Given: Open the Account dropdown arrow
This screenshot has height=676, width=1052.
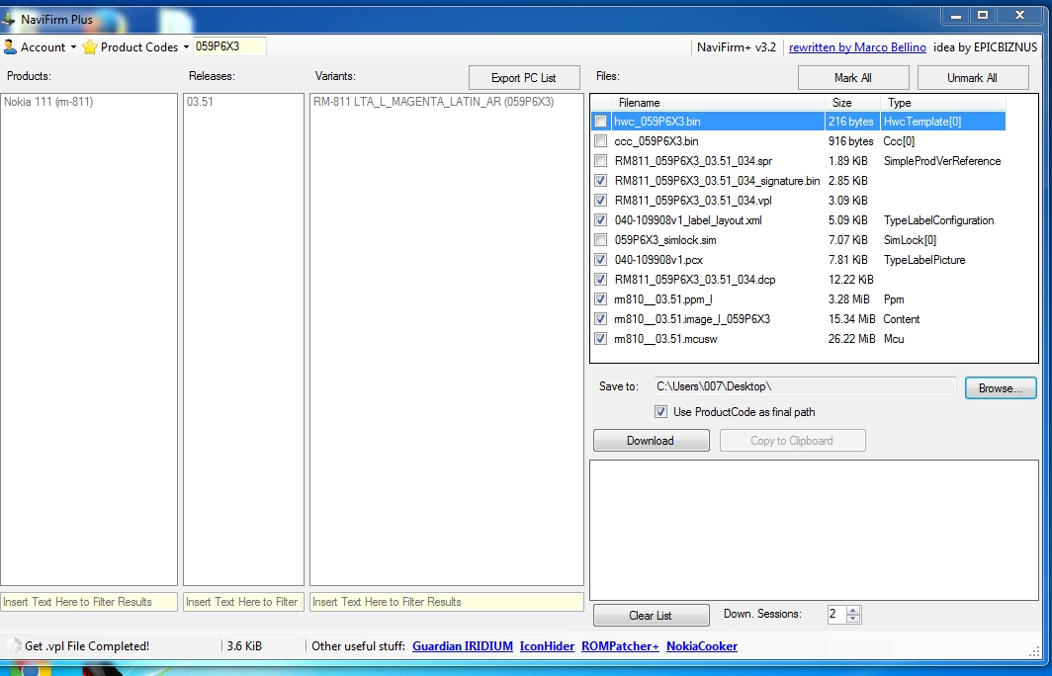Looking at the screenshot, I should [73, 47].
